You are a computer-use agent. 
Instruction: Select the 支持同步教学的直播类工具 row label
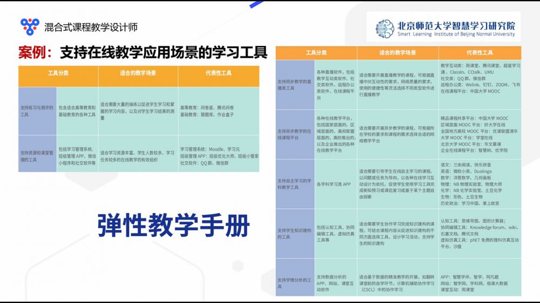pos(295,83)
